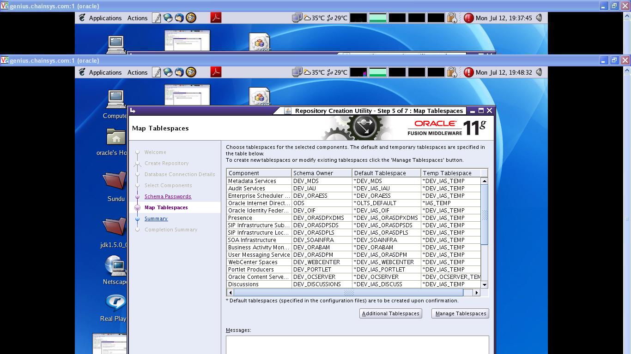Open the Computer desktop icon
This screenshot has height=354, width=631.
115,104
